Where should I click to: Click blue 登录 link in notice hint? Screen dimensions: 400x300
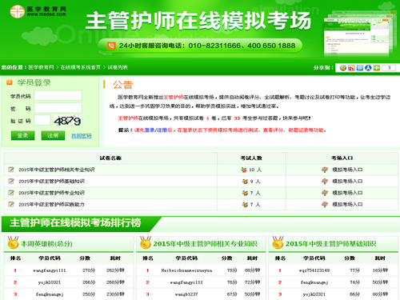tap(150, 130)
